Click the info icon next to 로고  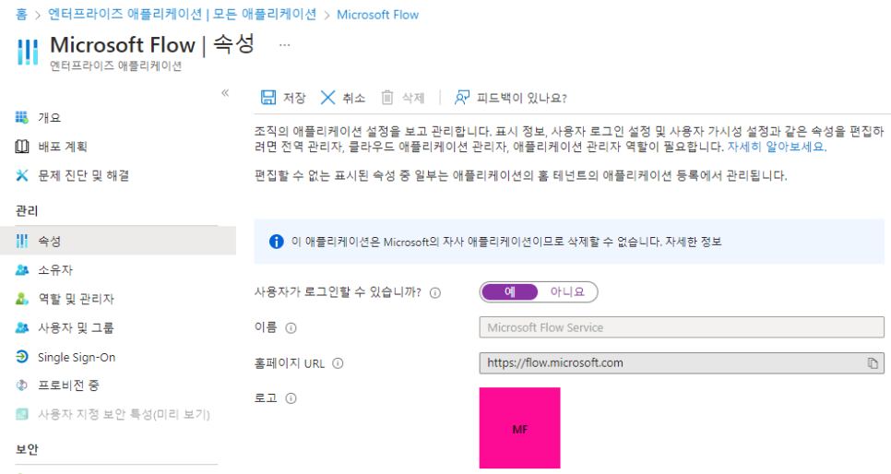[x=291, y=398]
